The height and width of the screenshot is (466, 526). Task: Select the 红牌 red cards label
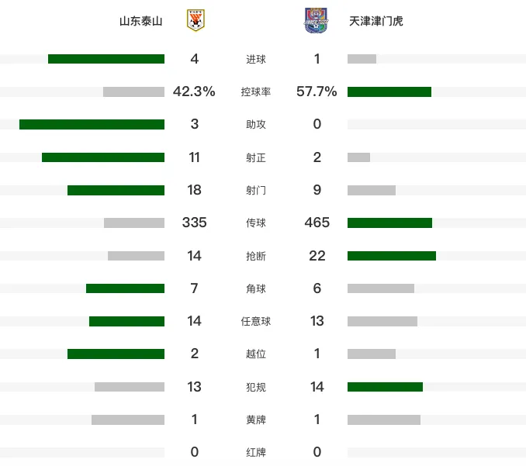[255, 452]
